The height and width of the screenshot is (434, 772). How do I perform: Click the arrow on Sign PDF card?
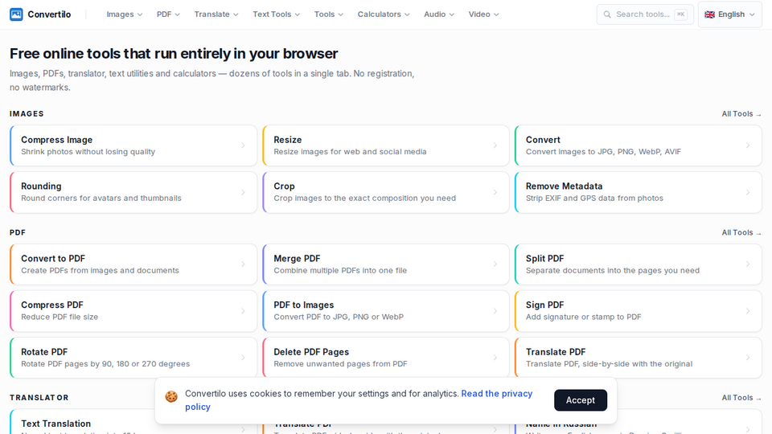tap(748, 311)
